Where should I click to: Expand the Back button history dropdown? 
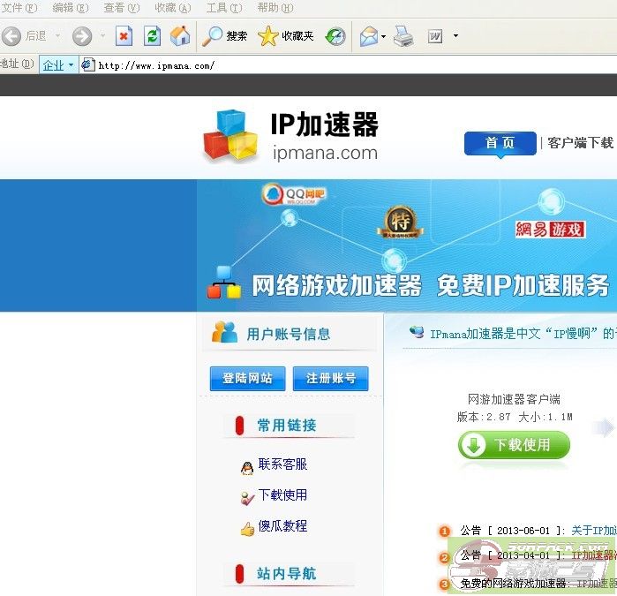(x=58, y=36)
